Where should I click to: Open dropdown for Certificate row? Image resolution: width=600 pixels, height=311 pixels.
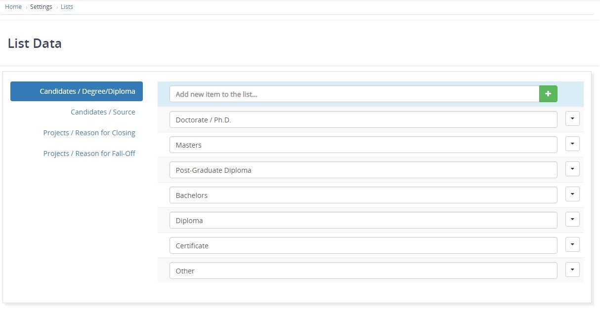pos(572,244)
